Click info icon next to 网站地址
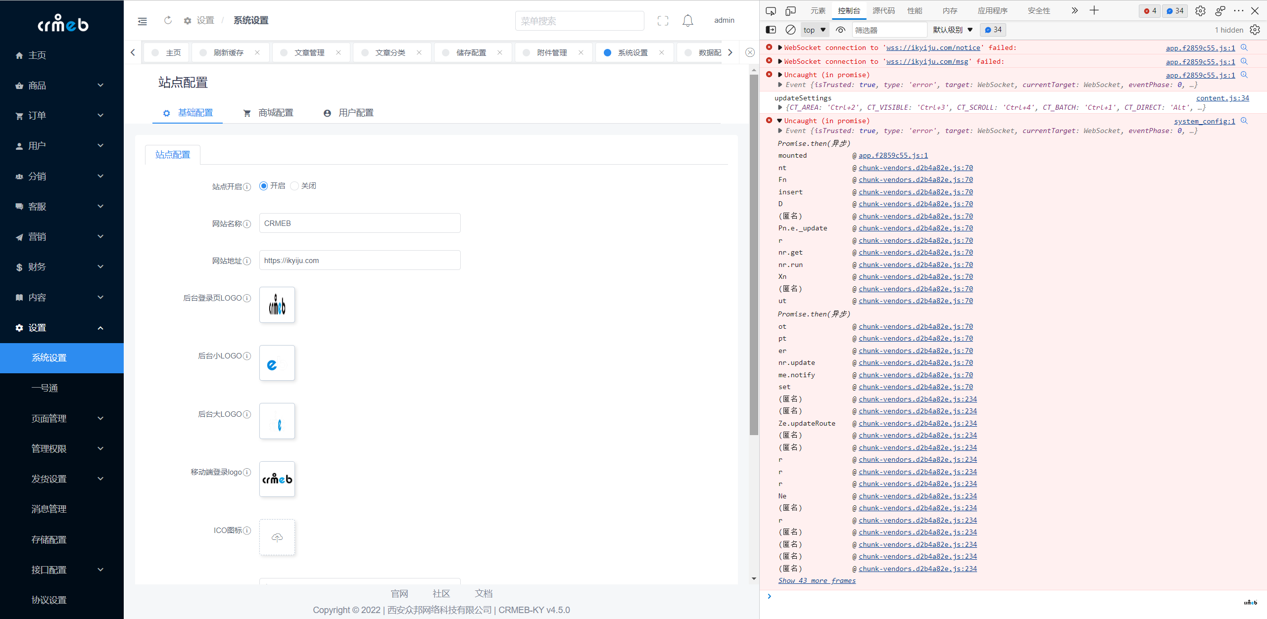1267x619 pixels. [x=247, y=261]
